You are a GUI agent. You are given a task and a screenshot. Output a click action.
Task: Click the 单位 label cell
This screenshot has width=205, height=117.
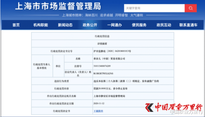click(x=58, y=66)
